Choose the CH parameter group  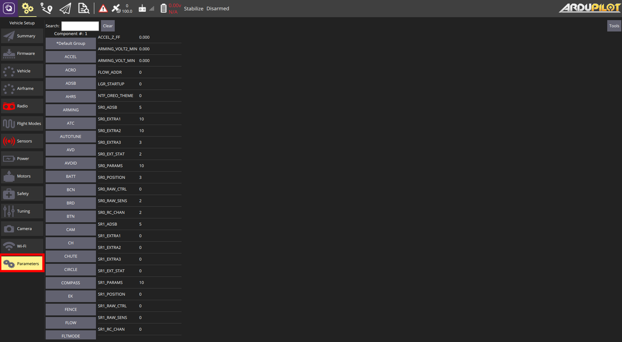[71, 243]
